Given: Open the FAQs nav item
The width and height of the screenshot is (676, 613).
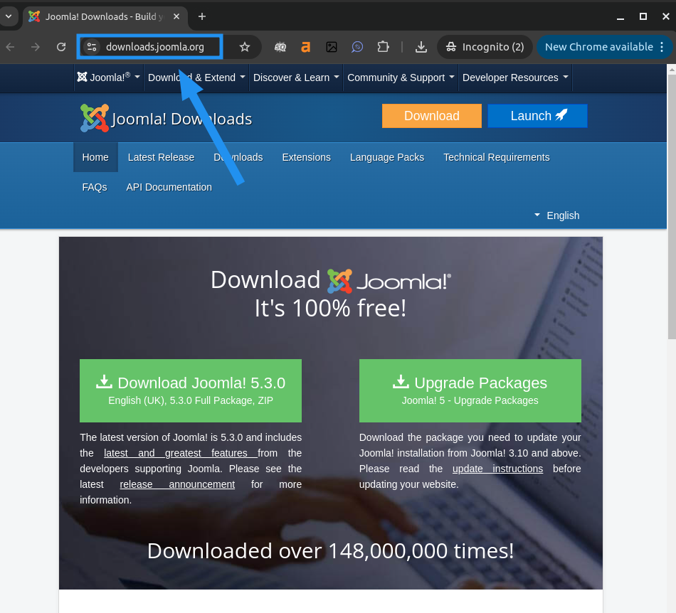Looking at the screenshot, I should pyautogui.click(x=95, y=188).
